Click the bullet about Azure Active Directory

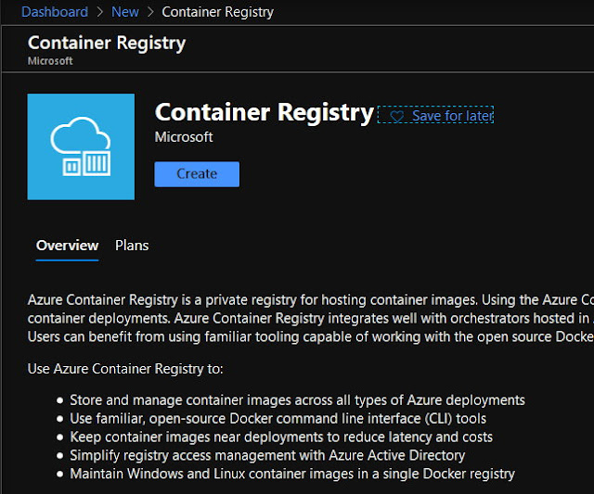point(267,455)
